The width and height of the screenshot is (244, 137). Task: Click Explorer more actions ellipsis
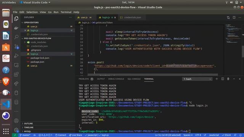(x=71, y=18)
